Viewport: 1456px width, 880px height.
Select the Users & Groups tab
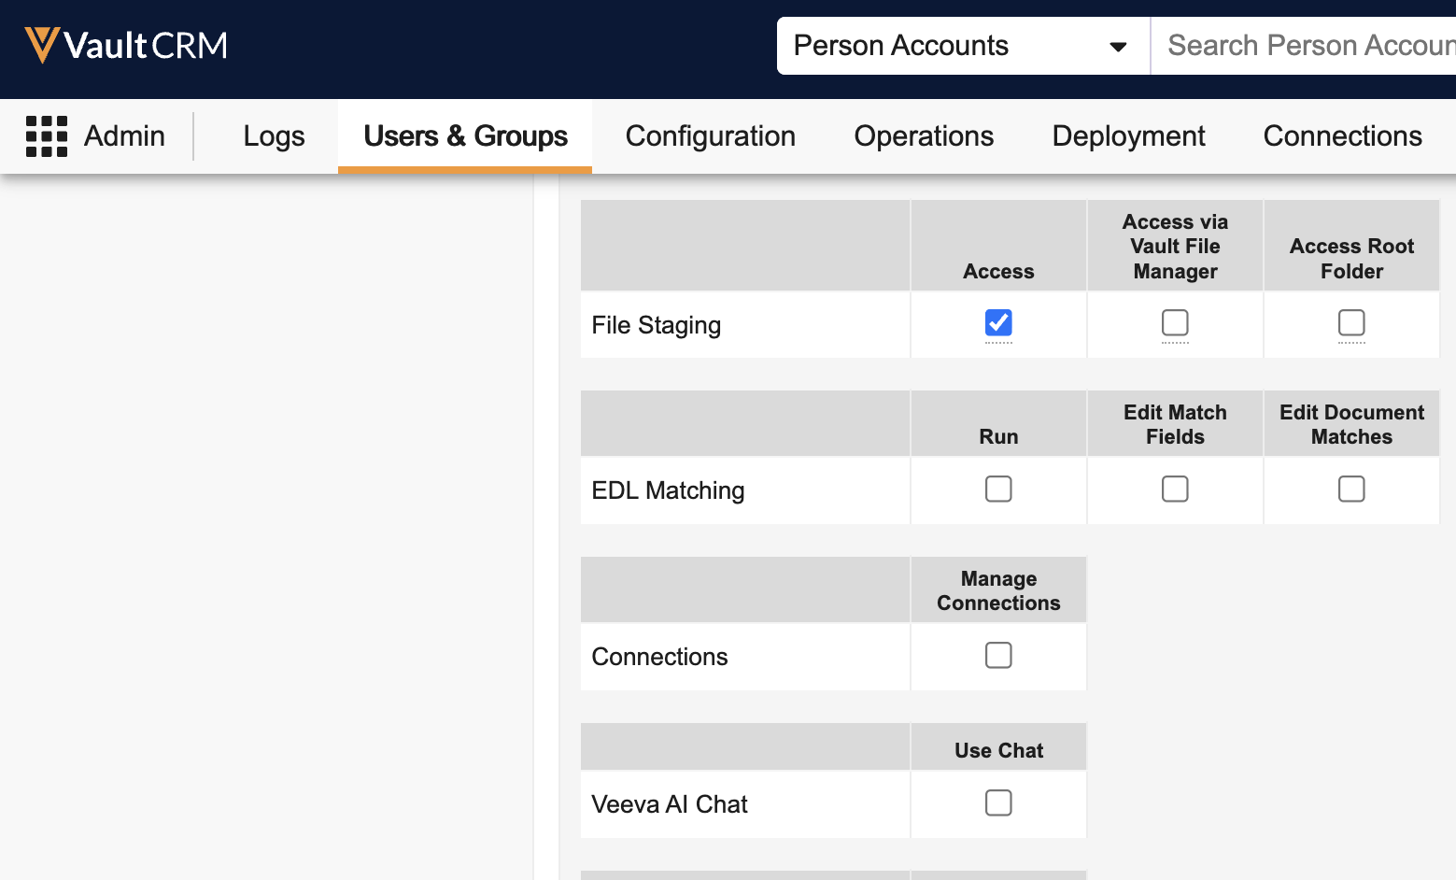click(465, 136)
